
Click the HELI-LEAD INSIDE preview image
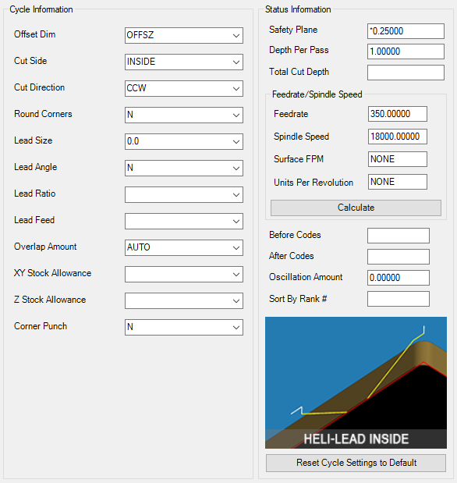click(x=356, y=382)
